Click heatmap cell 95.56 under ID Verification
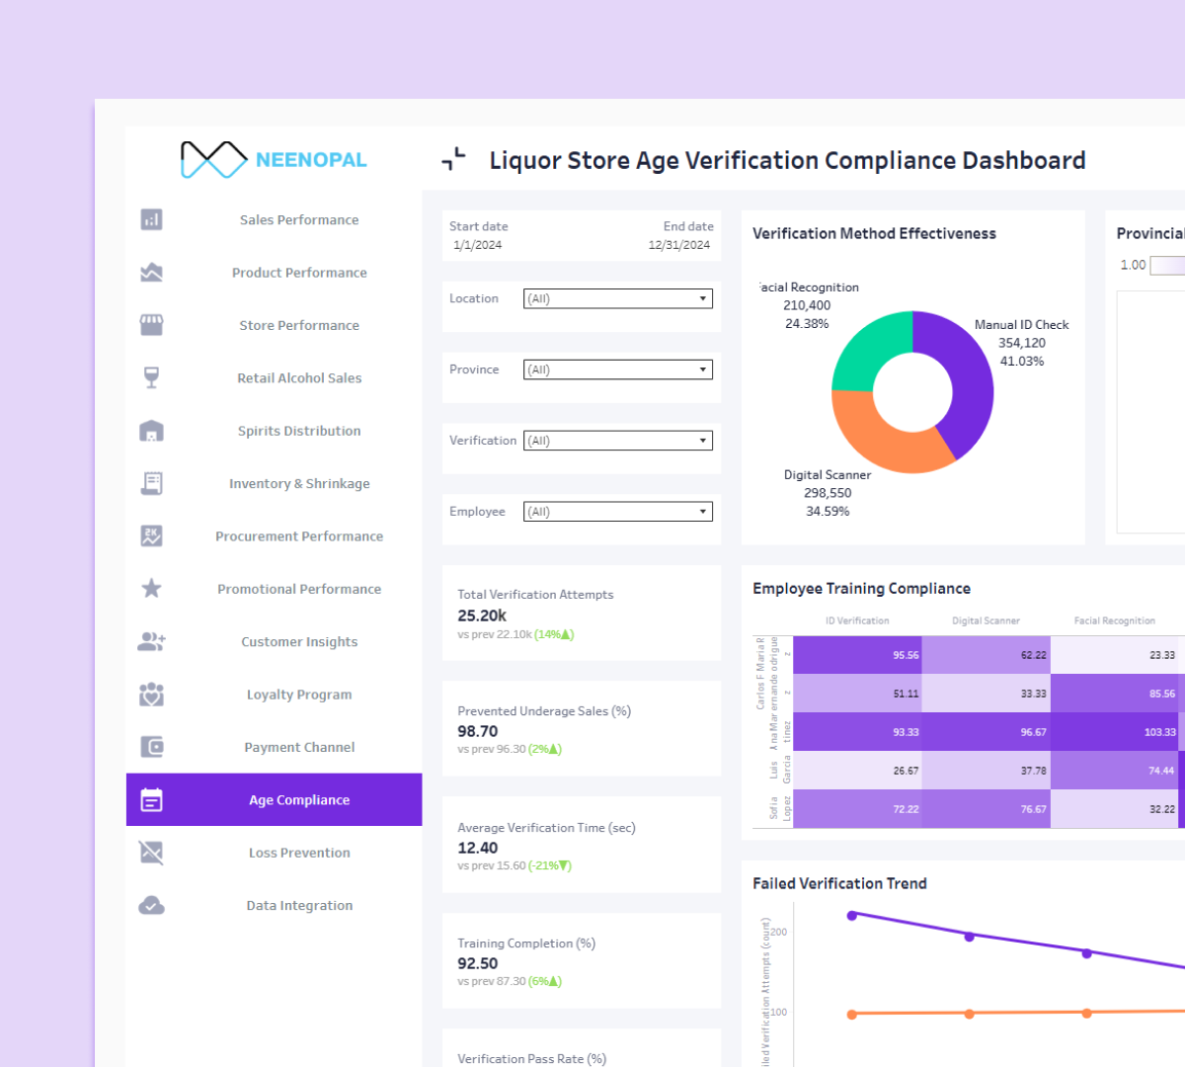 (857, 655)
